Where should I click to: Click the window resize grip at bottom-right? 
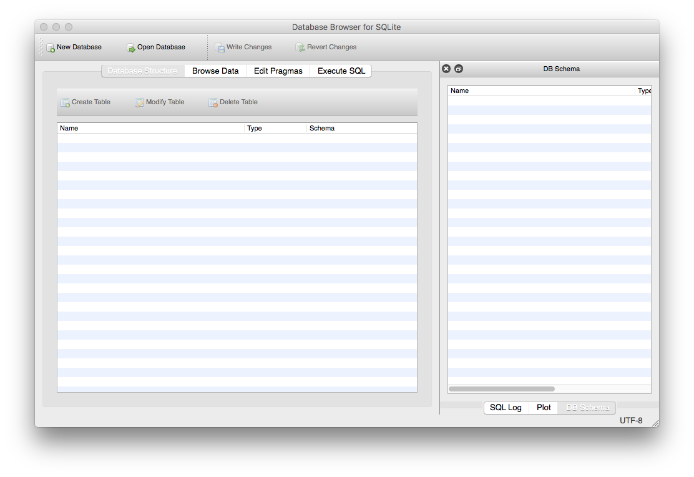(655, 423)
